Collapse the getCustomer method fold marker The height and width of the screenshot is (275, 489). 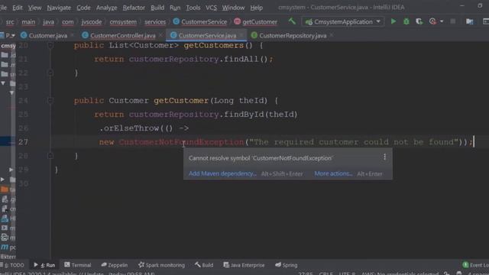50,100
